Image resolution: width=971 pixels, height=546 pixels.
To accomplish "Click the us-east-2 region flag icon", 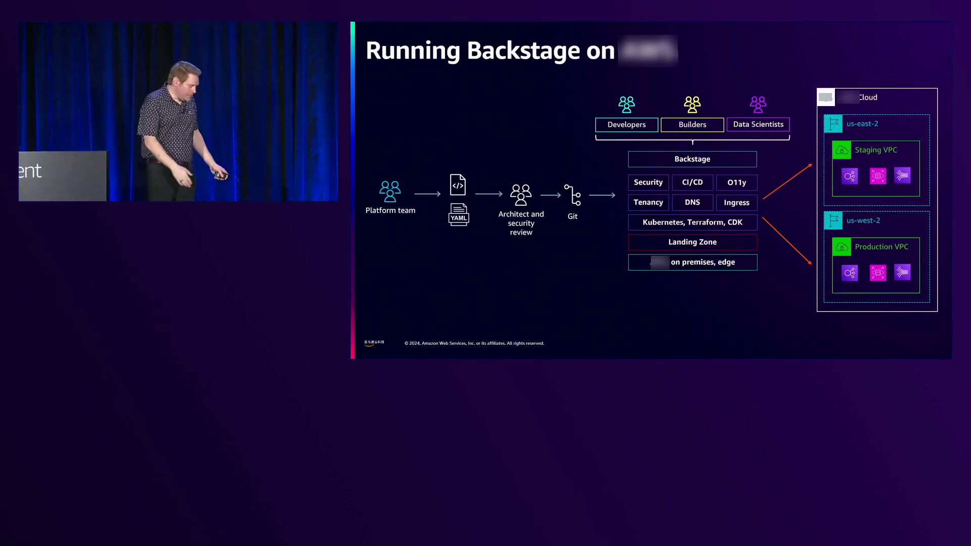I will pyautogui.click(x=833, y=124).
